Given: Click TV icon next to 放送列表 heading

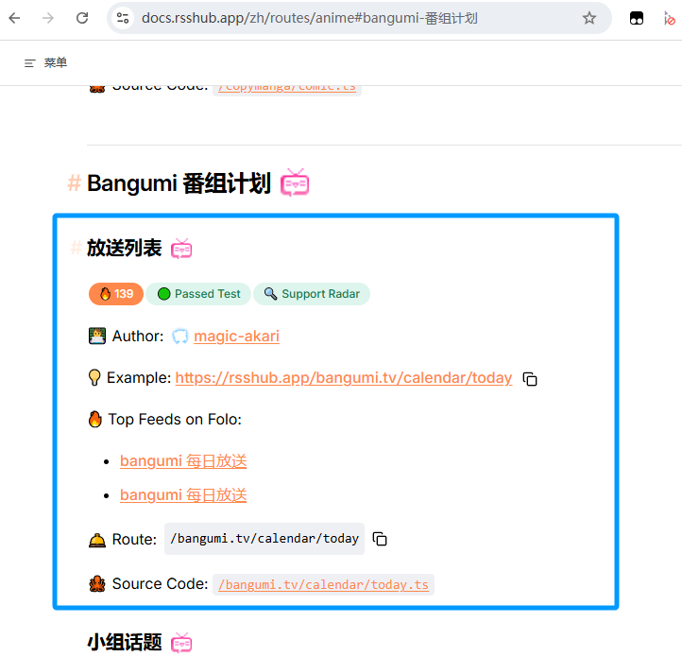Looking at the screenshot, I should point(181,249).
